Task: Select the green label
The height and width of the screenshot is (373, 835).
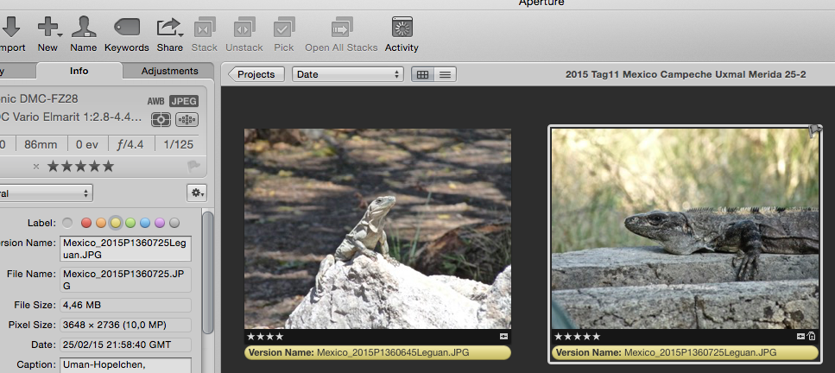Action: 130,223
